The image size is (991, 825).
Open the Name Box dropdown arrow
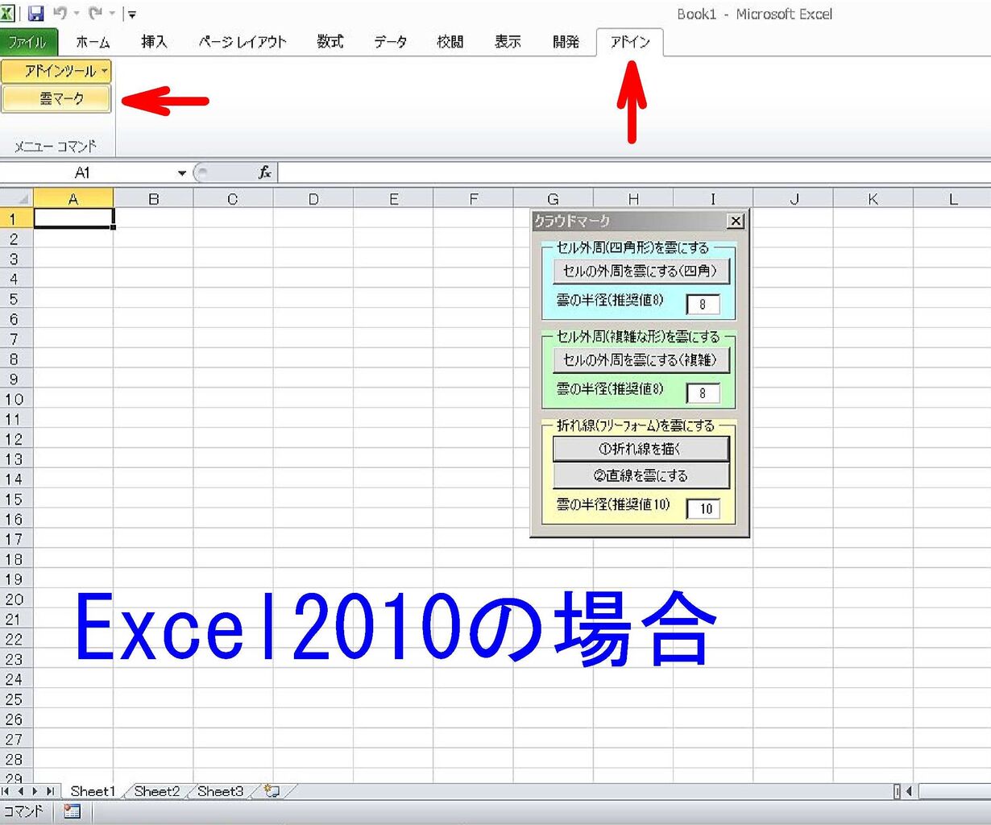click(182, 172)
